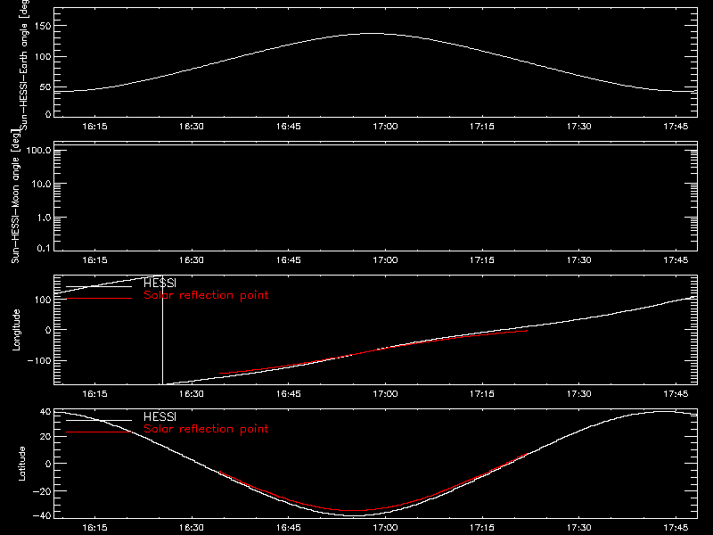Click the 100.0 tick in Moon angle panel
713x535 pixels.
click(38, 150)
